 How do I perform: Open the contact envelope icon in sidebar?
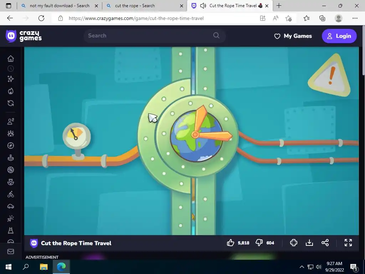(10, 252)
